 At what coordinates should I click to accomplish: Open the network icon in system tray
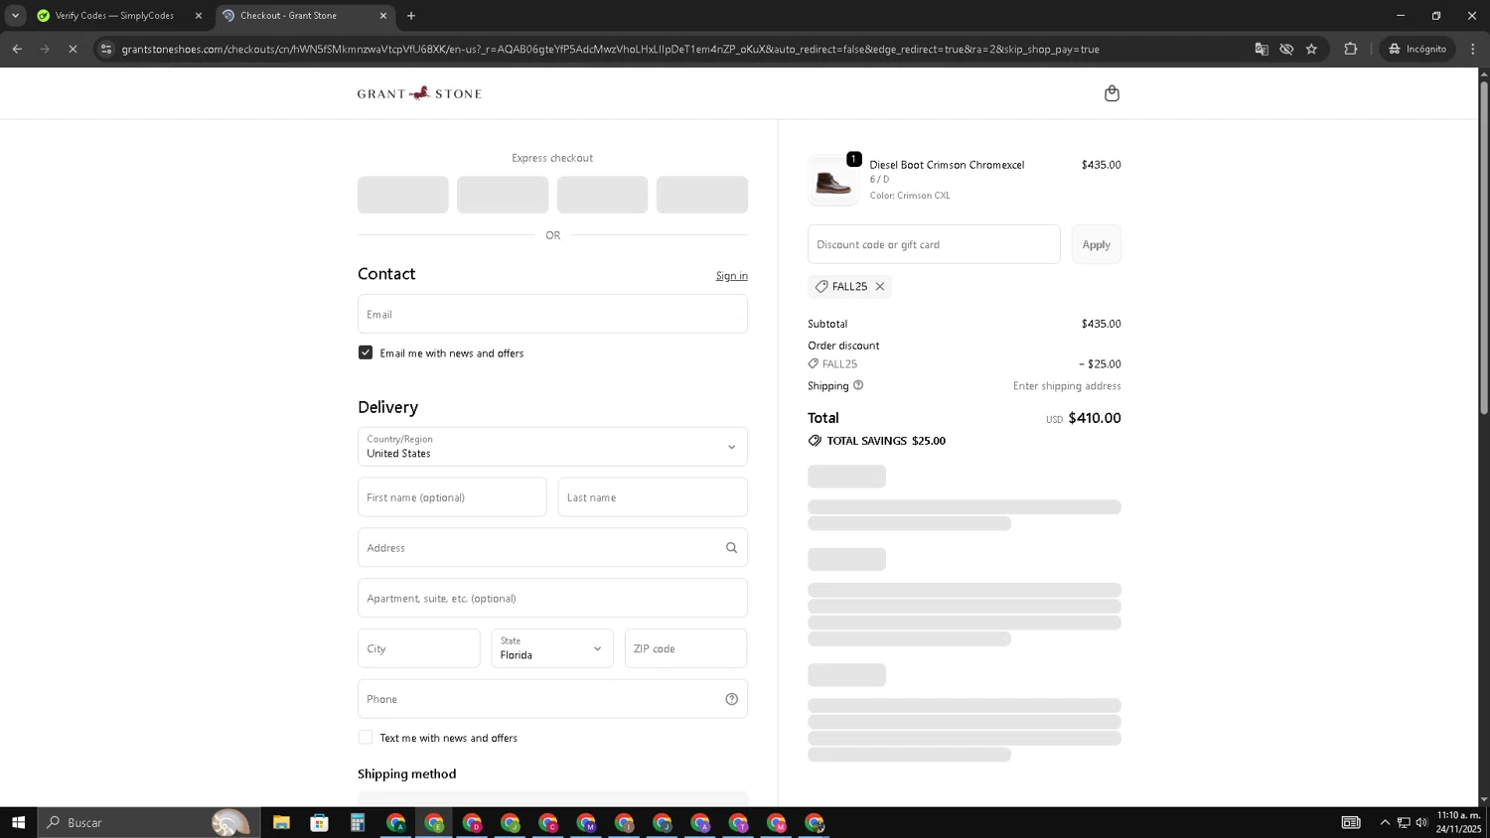pos(1404,822)
